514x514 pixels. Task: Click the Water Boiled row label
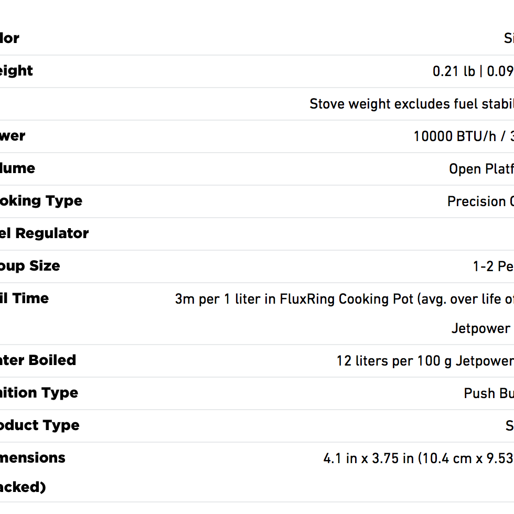tap(38, 360)
